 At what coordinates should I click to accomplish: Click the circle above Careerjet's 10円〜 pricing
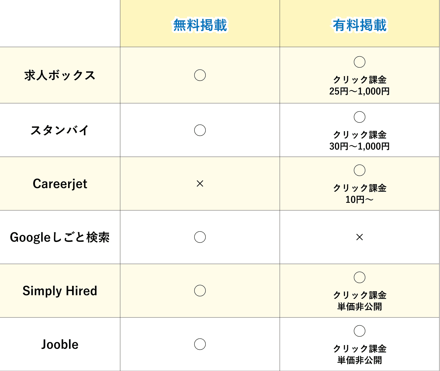(360, 170)
